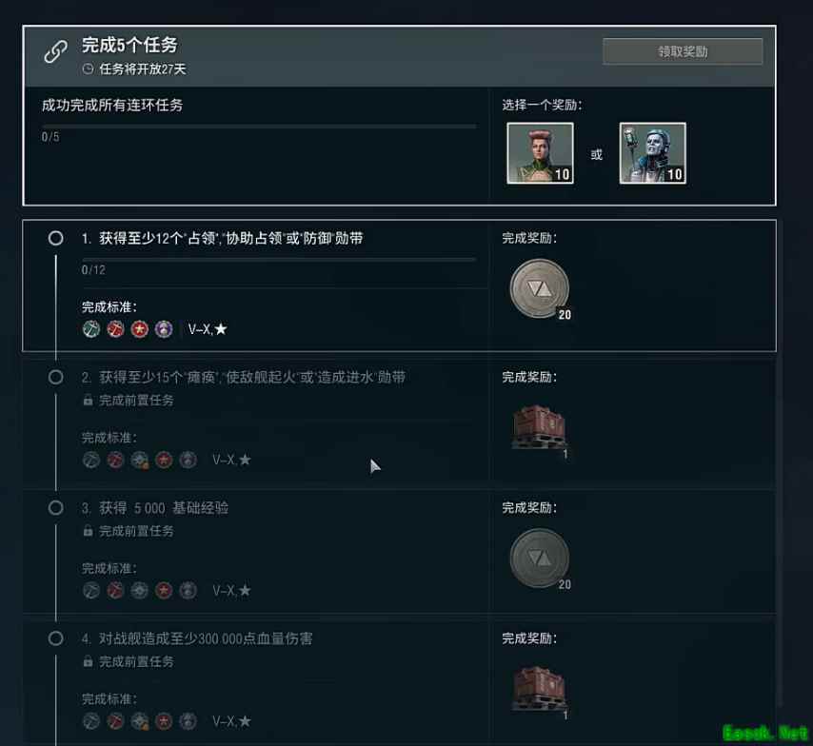Click the 0/5 chain progress bar
The height and width of the screenshot is (746, 813).
click(x=259, y=126)
